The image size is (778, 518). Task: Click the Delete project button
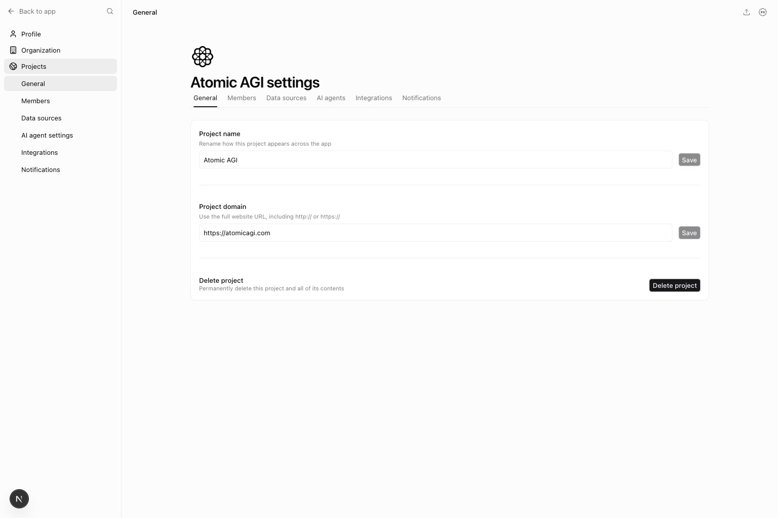[x=675, y=285]
